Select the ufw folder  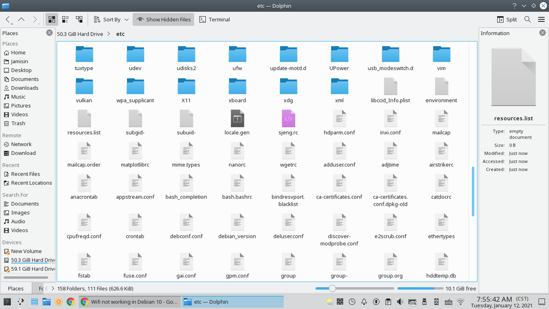[237, 58]
